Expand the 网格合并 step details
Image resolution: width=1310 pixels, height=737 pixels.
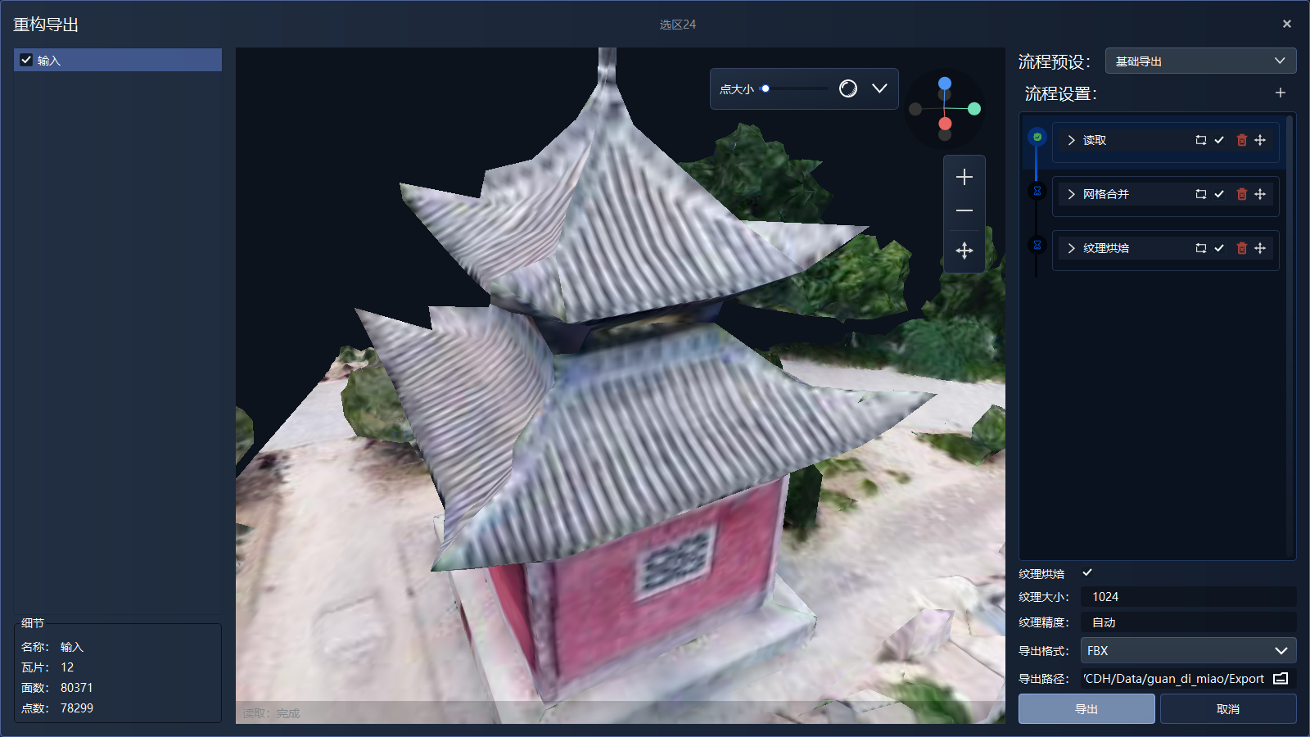coord(1071,194)
